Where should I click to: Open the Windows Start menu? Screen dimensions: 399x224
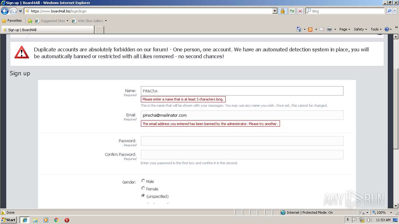[9, 220]
